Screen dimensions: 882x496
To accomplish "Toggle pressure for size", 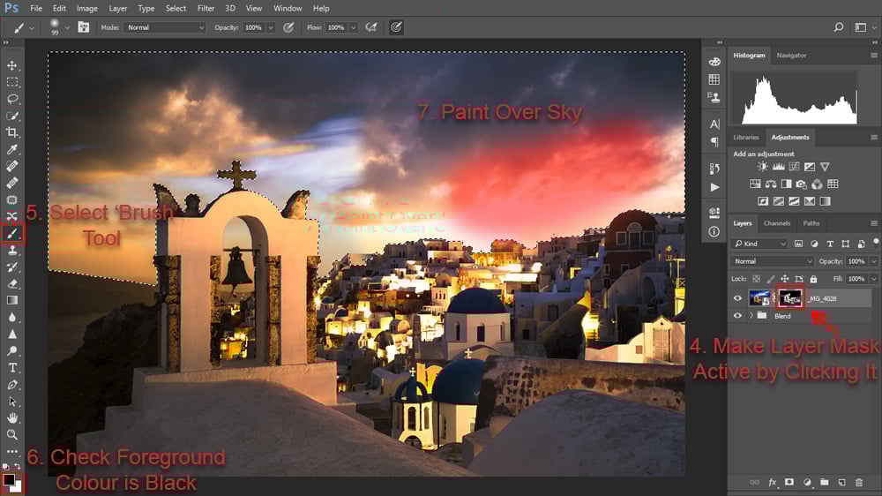I will click(396, 27).
